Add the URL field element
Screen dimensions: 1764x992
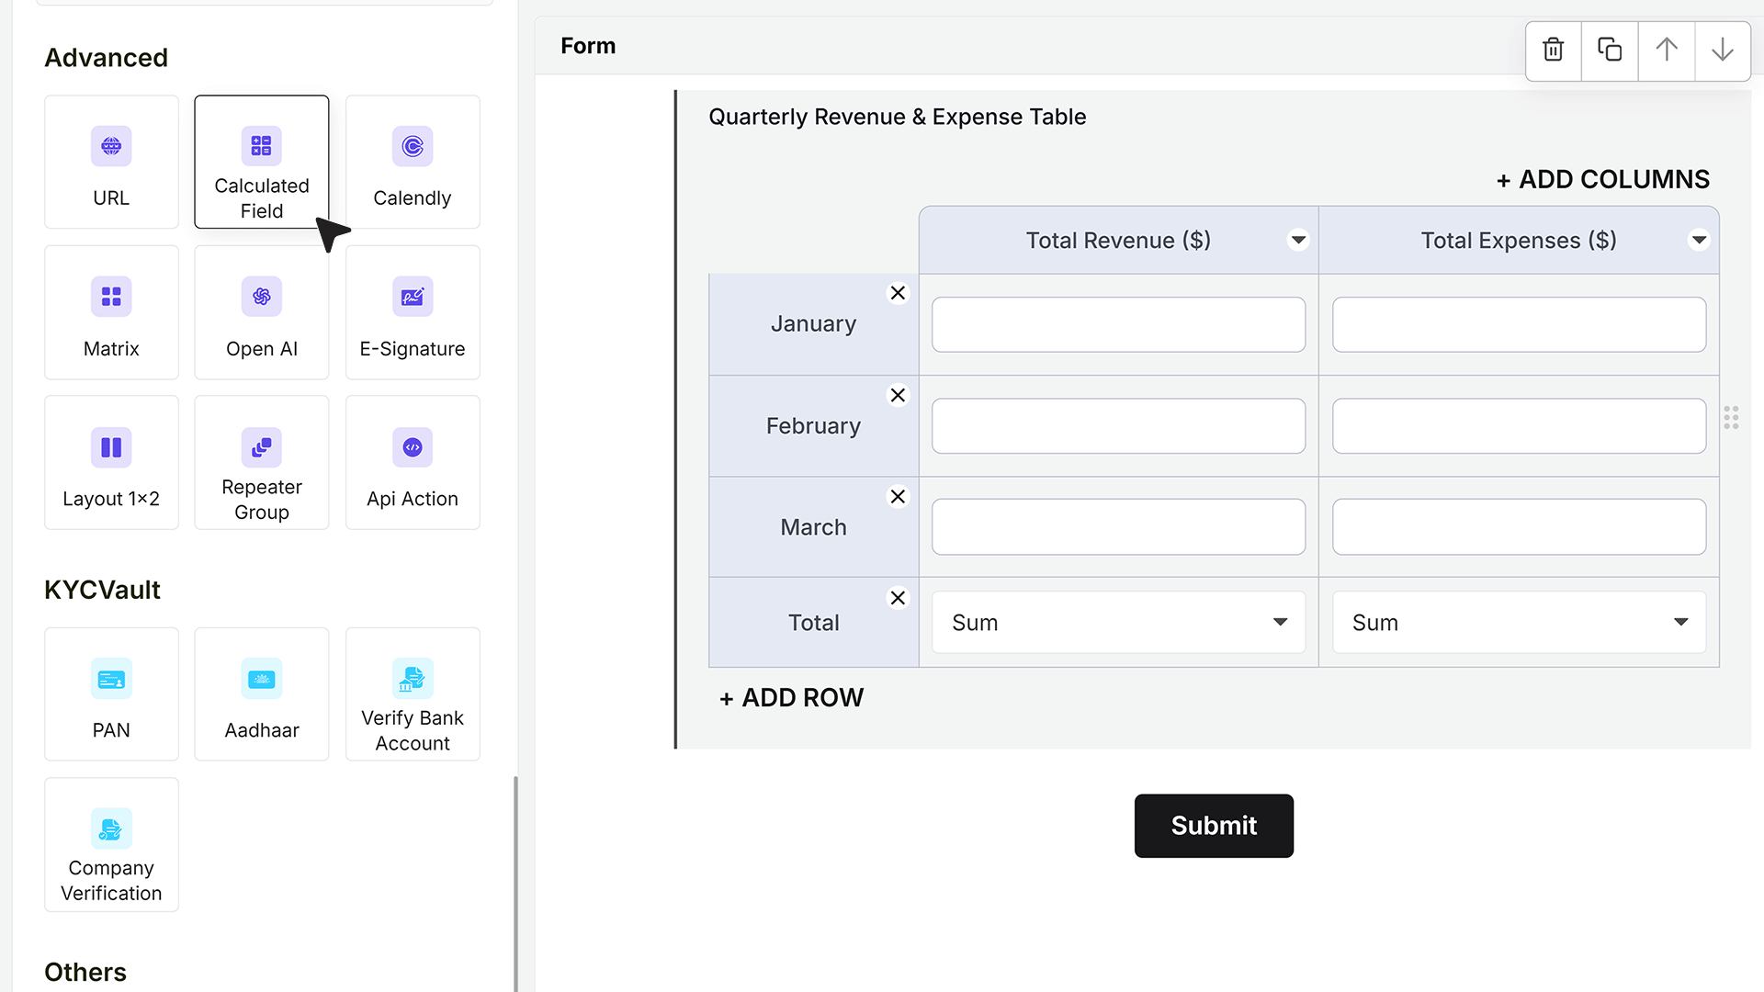point(111,162)
